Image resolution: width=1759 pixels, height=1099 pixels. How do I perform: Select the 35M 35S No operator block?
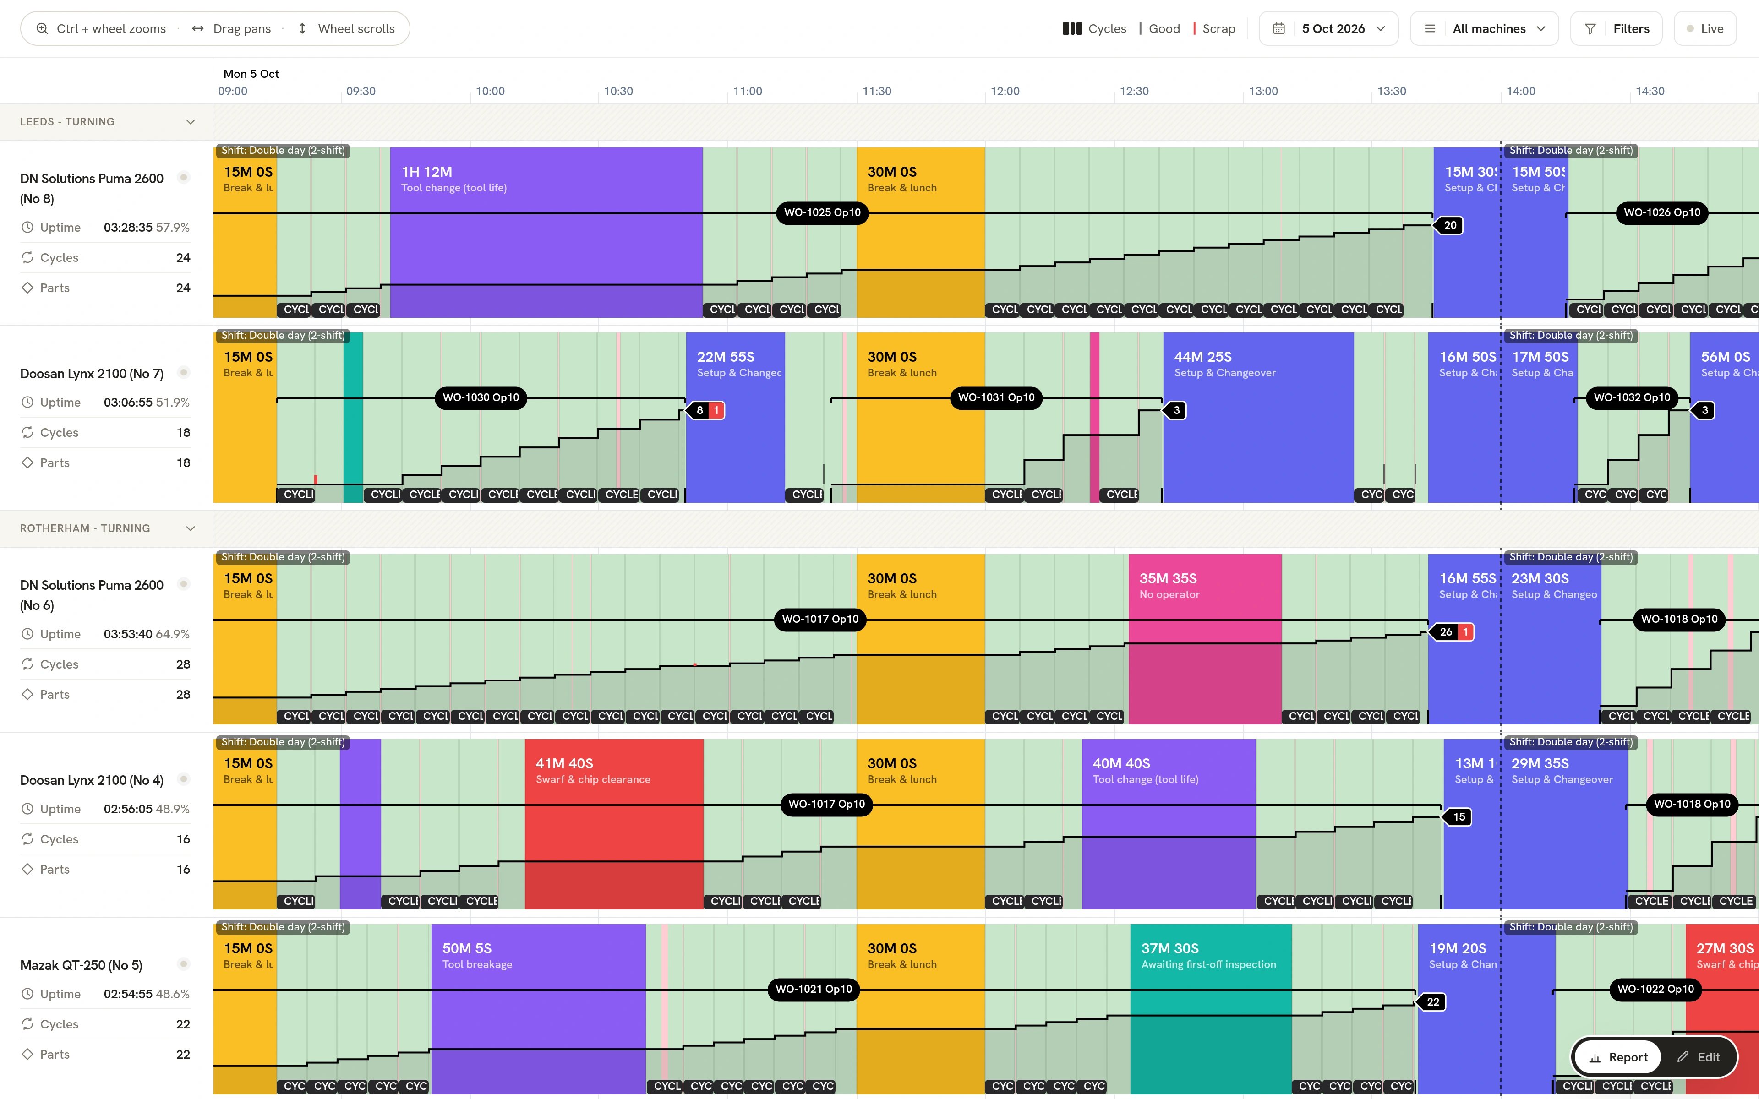[1204, 639]
